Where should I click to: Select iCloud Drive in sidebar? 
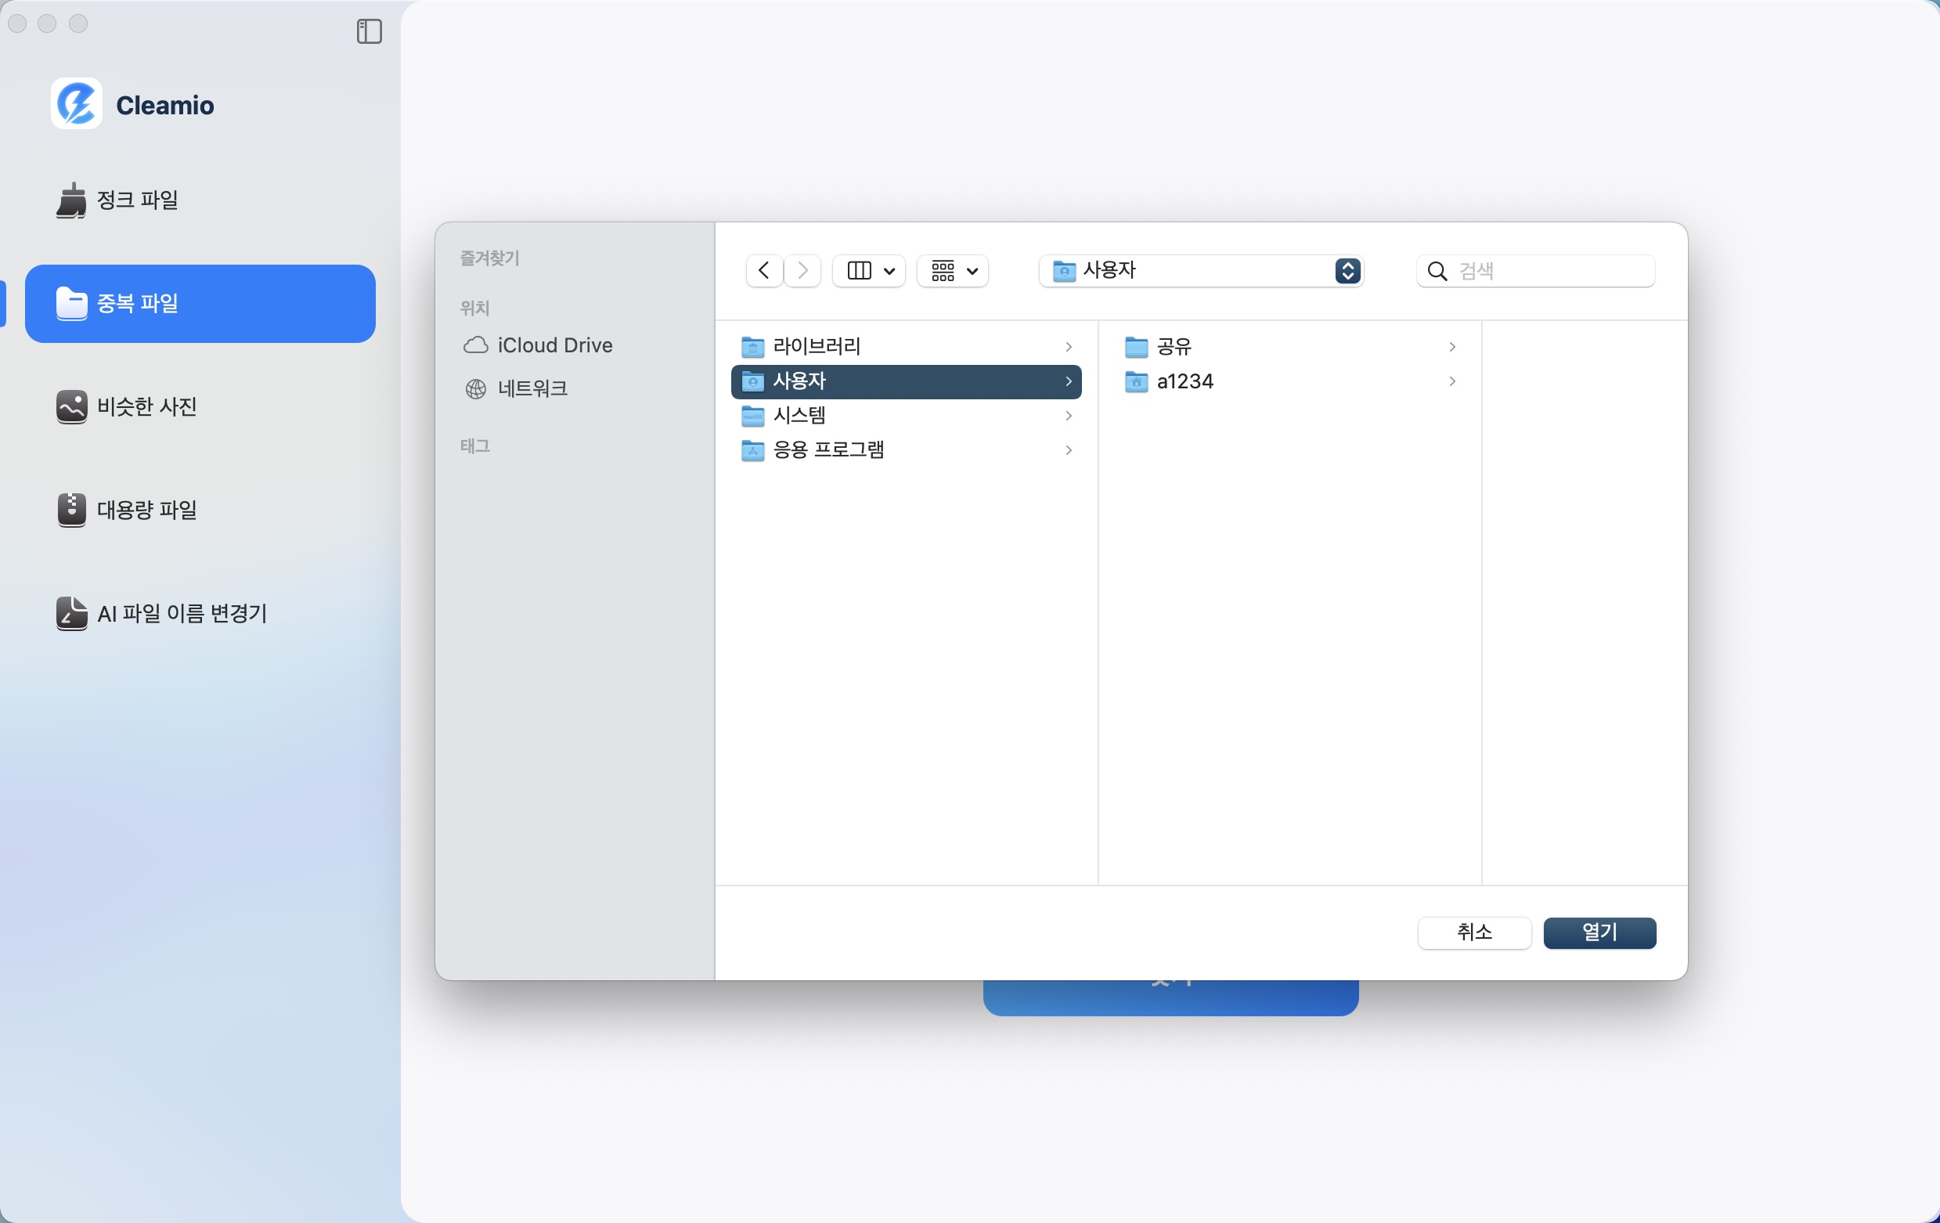click(554, 345)
